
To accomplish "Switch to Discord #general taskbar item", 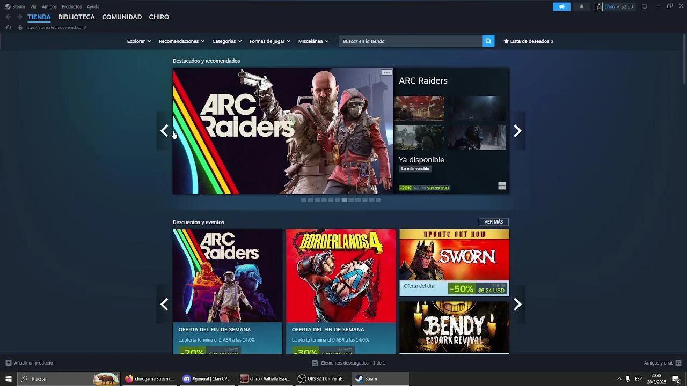I will (208, 379).
